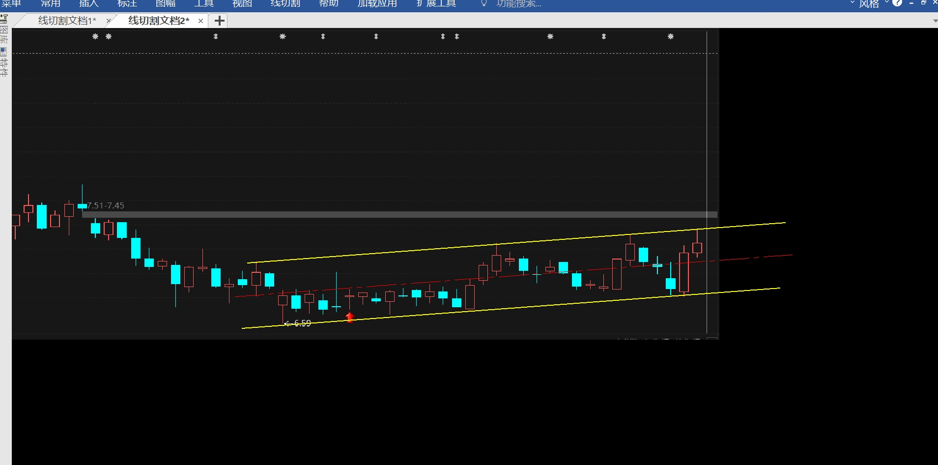Viewport: 938px width, 465px height.
Task: Switch to document tab 线切割文档1*
Action: pyautogui.click(x=67, y=21)
